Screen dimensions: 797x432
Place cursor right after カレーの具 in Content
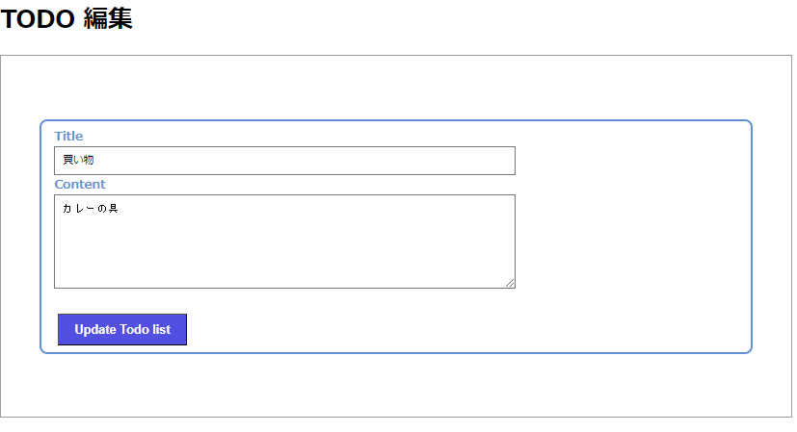pos(119,209)
